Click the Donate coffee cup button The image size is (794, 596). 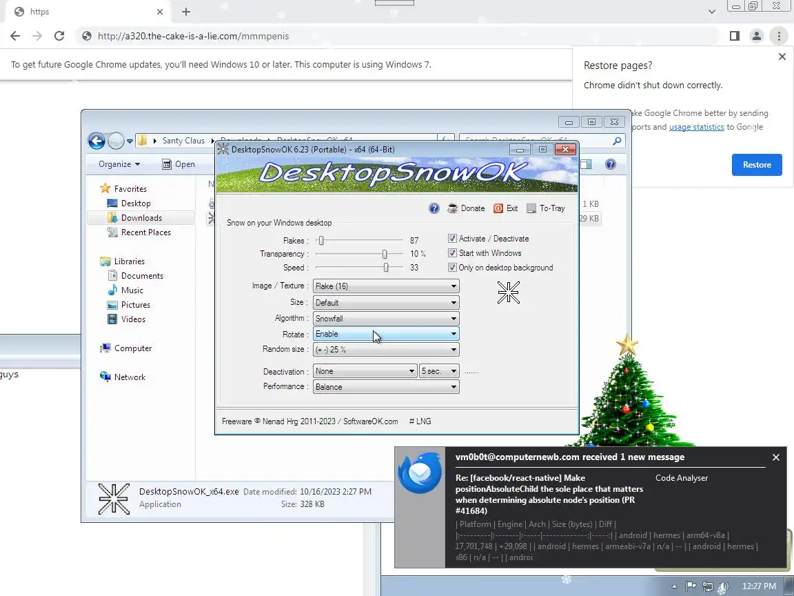coord(466,208)
